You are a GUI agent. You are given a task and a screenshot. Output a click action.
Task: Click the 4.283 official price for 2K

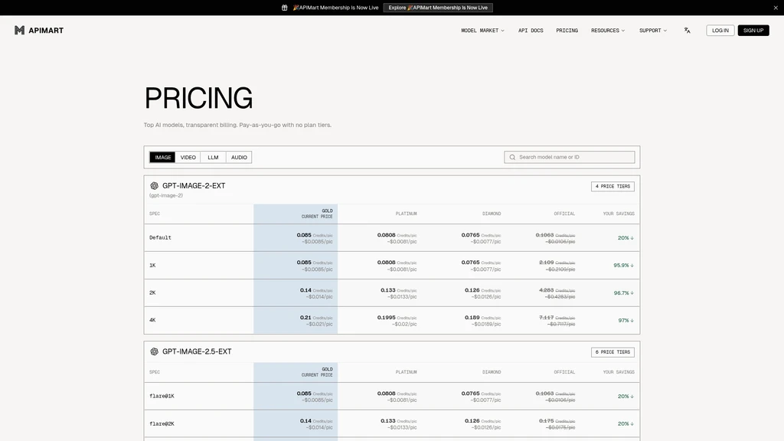pos(546,290)
